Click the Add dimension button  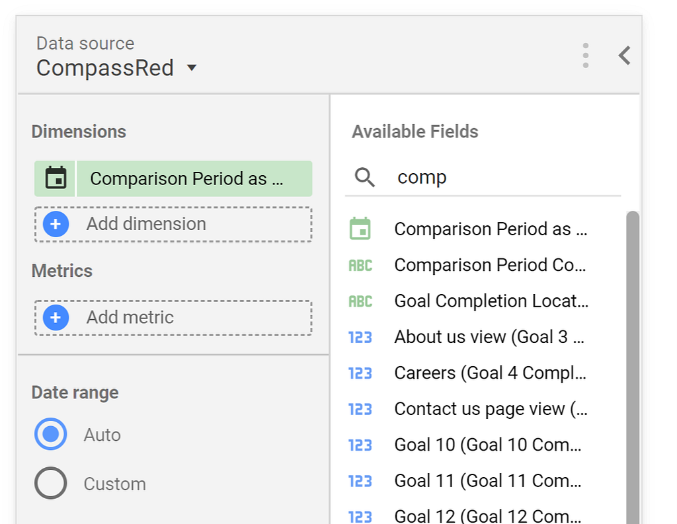point(173,224)
